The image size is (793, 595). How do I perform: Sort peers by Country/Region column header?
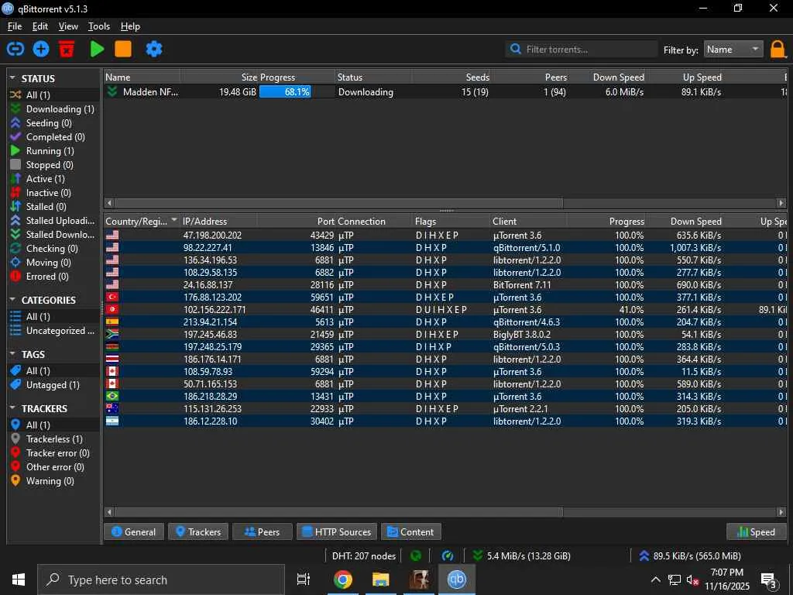coord(141,221)
